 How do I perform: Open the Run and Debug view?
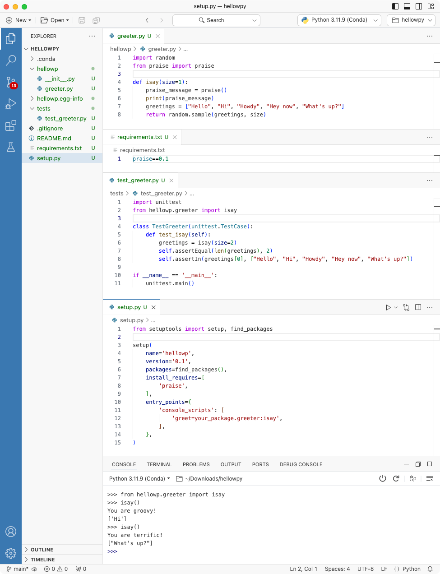pos(11,104)
